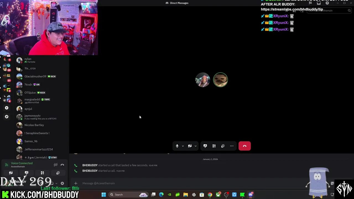Share your screen from call bar
The height and width of the screenshot is (199, 354).
(x=205, y=146)
